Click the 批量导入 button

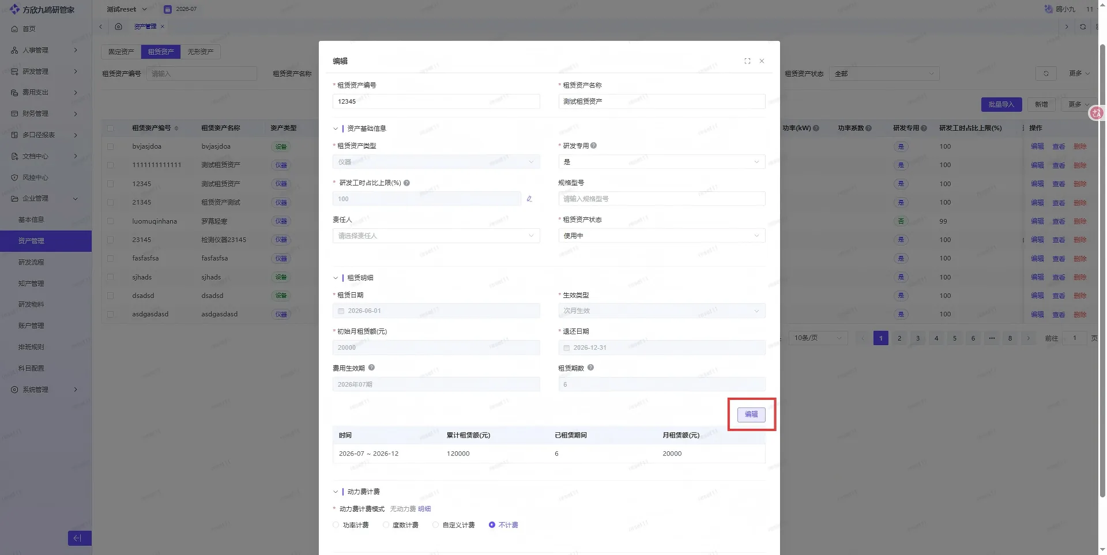[1001, 104]
